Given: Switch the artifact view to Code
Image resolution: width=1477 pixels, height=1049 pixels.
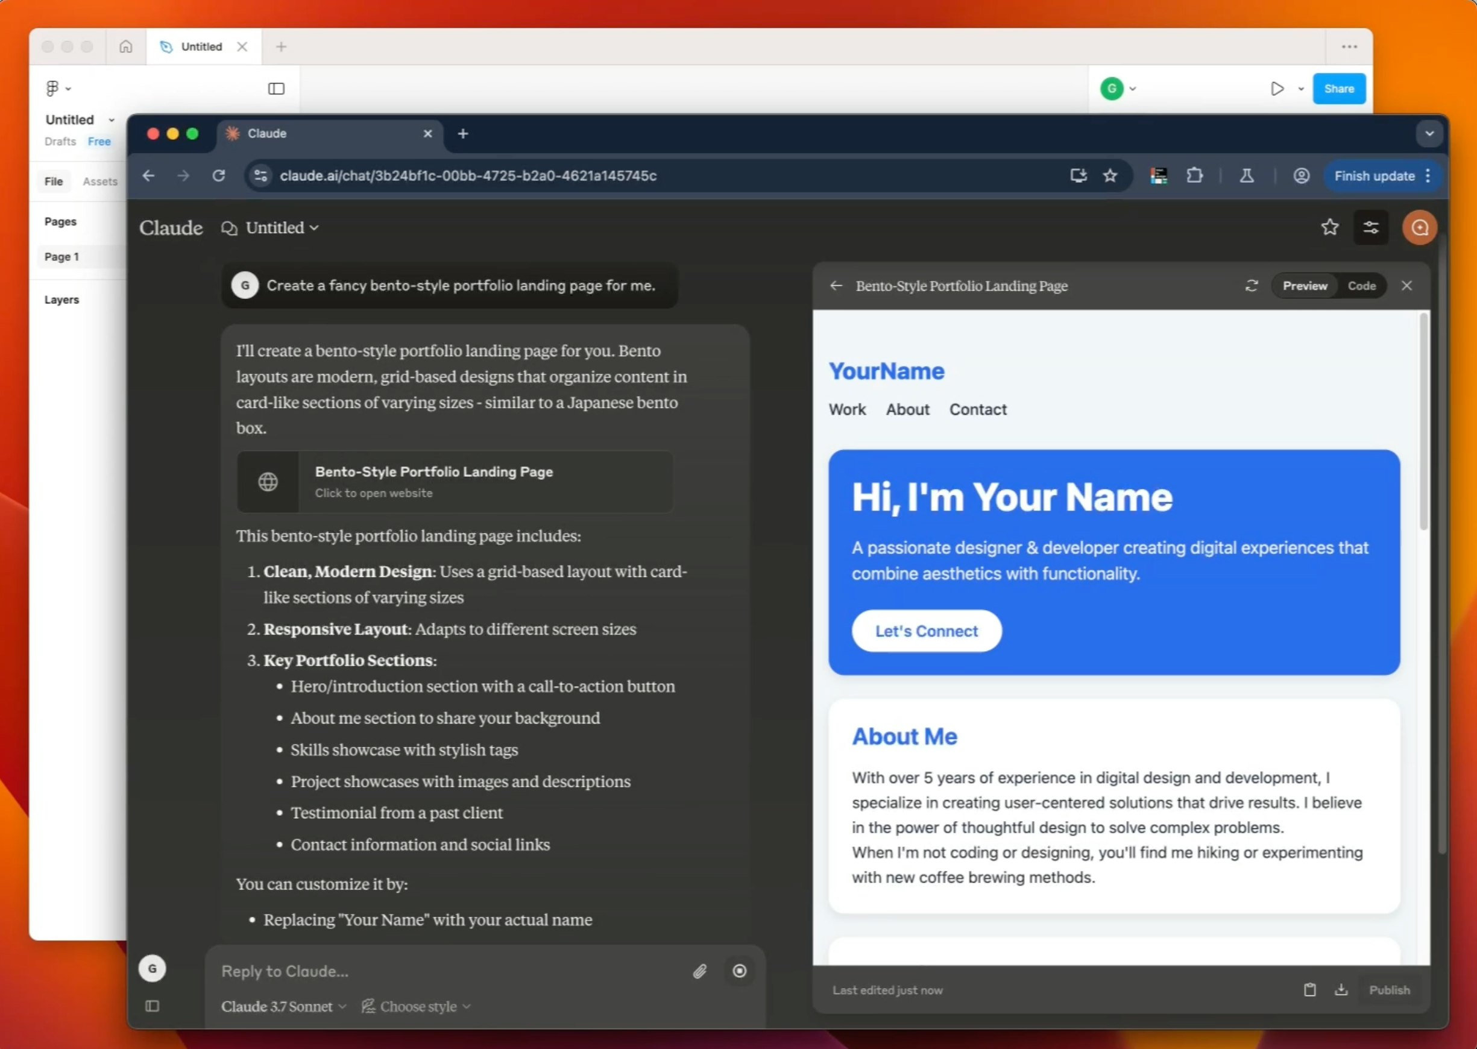Looking at the screenshot, I should (x=1362, y=286).
